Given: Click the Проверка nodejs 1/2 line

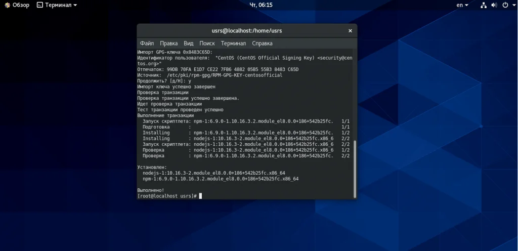Looking at the screenshot, I should (x=246, y=150).
